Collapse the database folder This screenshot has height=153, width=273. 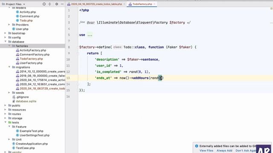tap(5, 42)
